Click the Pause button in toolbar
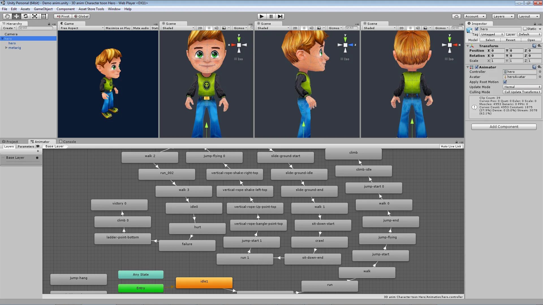 (271, 16)
